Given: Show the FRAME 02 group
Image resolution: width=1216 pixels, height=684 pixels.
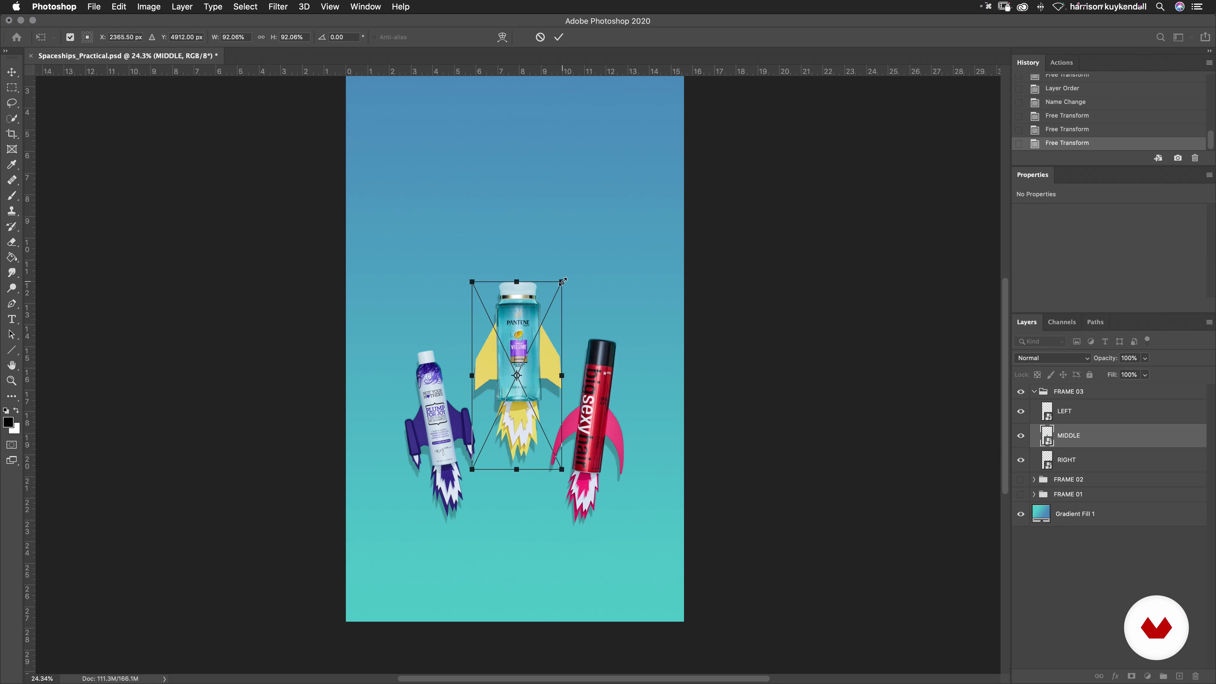Looking at the screenshot, I should pos(1021,480).
